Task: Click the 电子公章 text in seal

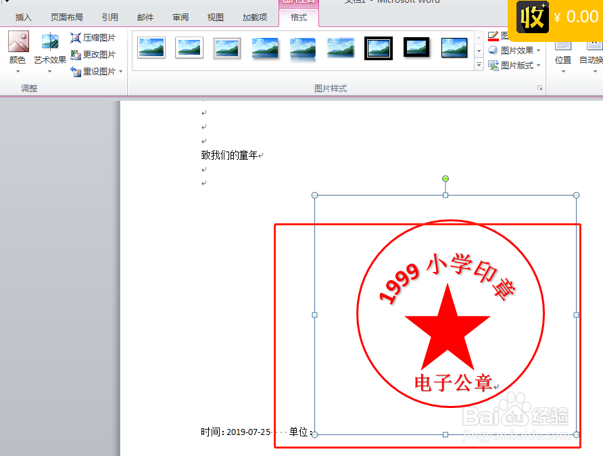Action: 454,383
